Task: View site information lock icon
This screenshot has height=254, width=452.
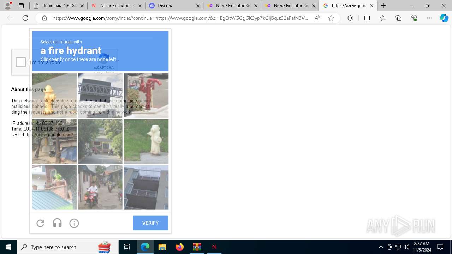Action: (x=44, y=18)
